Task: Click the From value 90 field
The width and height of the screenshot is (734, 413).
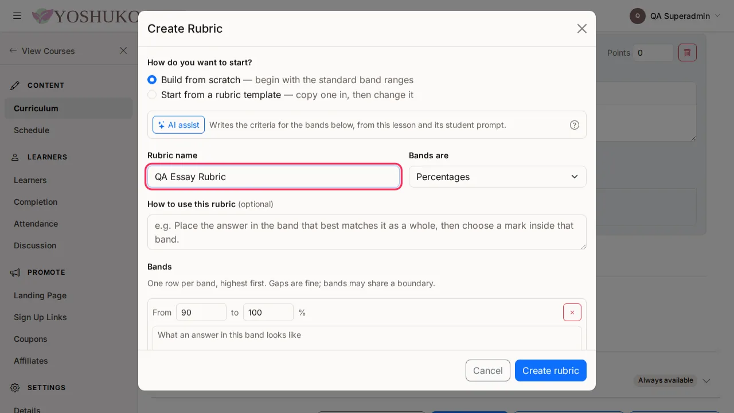Action: (201, 313)
